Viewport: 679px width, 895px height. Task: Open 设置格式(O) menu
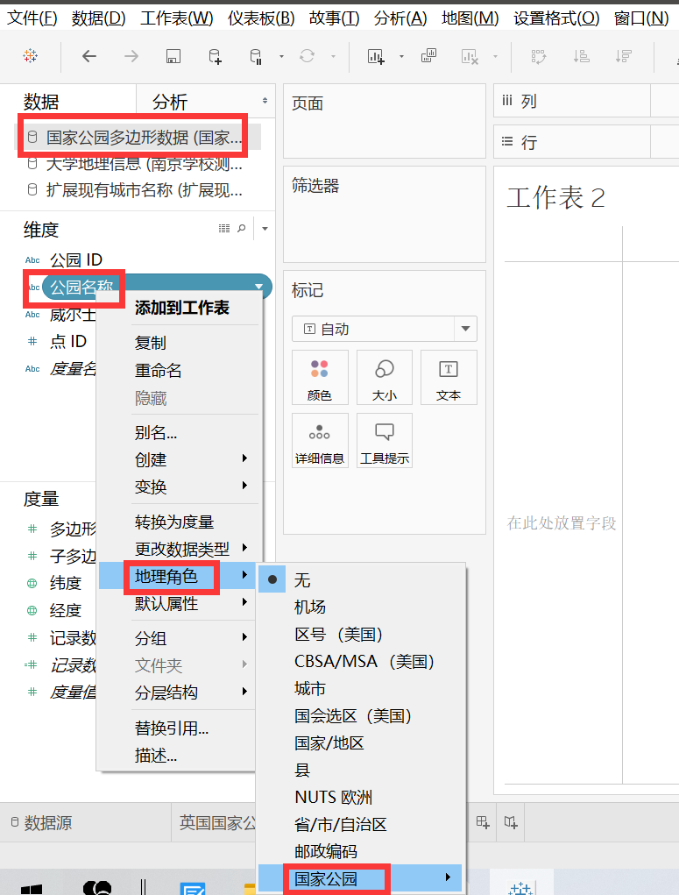coord(556,18)
